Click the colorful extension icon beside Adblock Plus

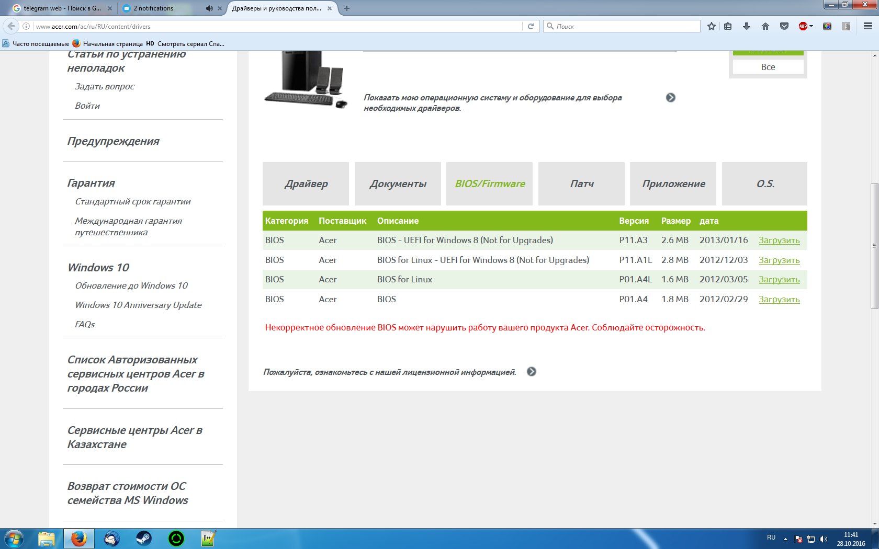827,26
